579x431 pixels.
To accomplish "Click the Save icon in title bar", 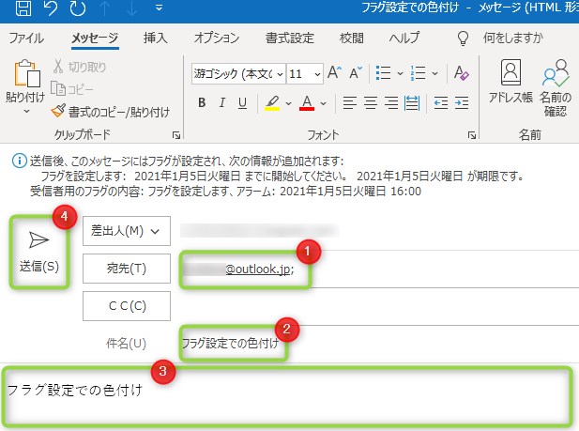I will tap(23, 7).
